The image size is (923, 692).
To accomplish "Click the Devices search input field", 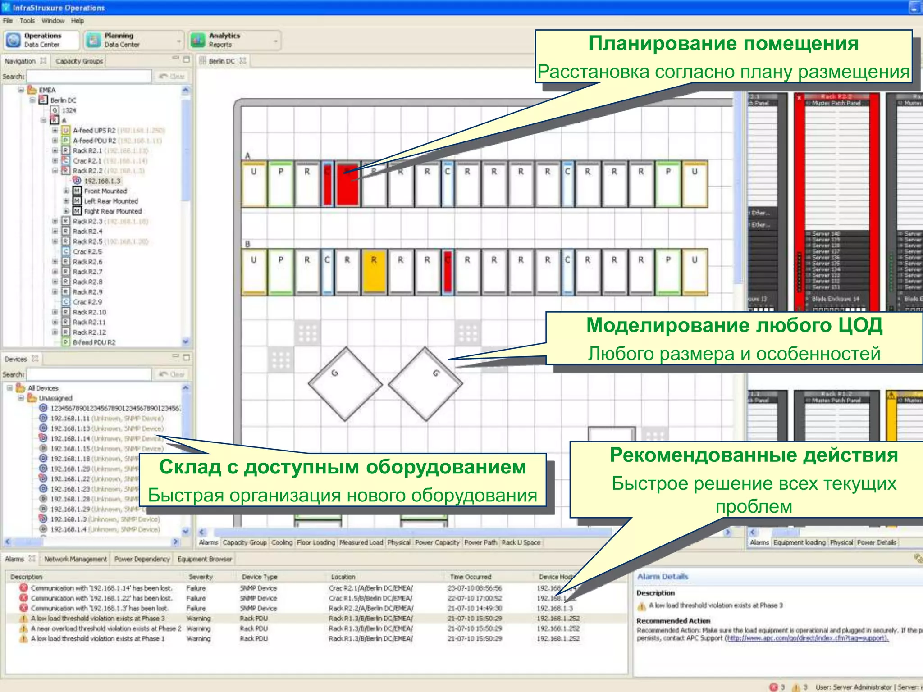I will [x=89, y=374].
